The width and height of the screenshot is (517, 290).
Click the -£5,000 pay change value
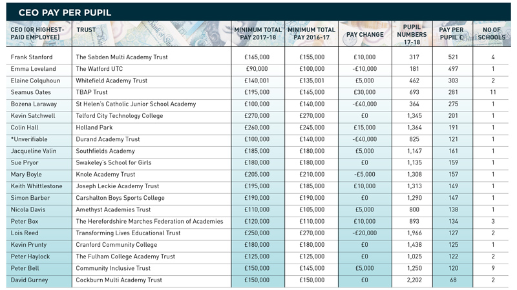[364, 175]
